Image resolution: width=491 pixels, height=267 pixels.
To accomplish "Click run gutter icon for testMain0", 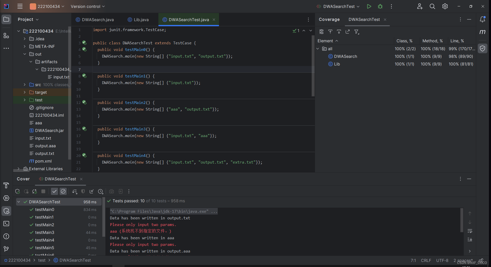I will tap(85, 49).
